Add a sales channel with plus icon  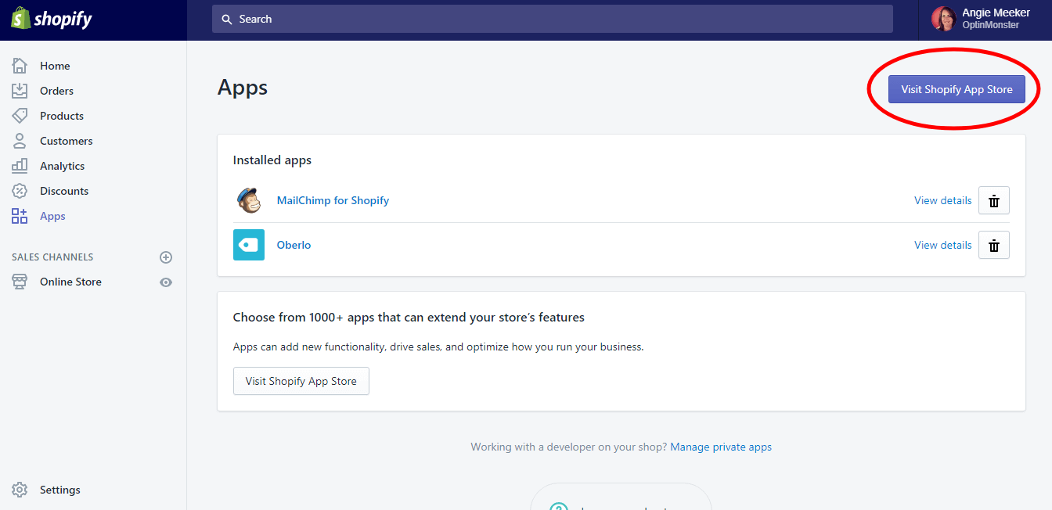click(166, 257)
